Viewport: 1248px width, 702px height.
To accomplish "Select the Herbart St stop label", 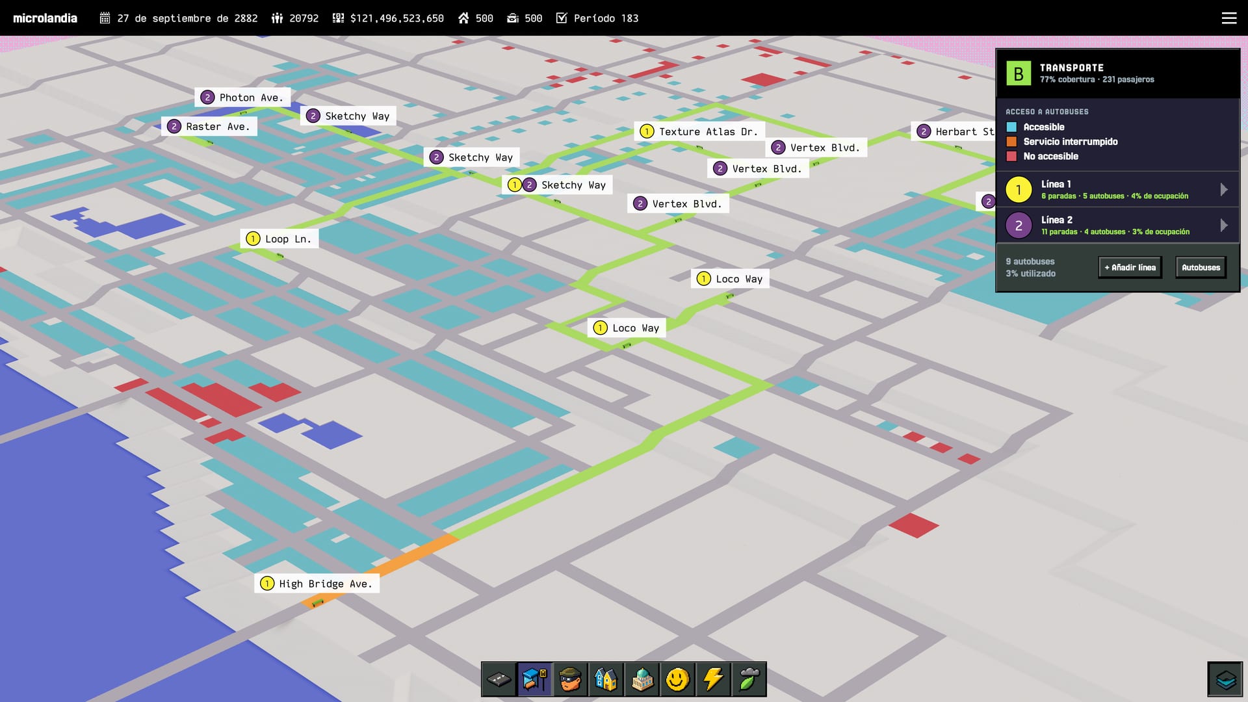I will [x=954, y=131].
